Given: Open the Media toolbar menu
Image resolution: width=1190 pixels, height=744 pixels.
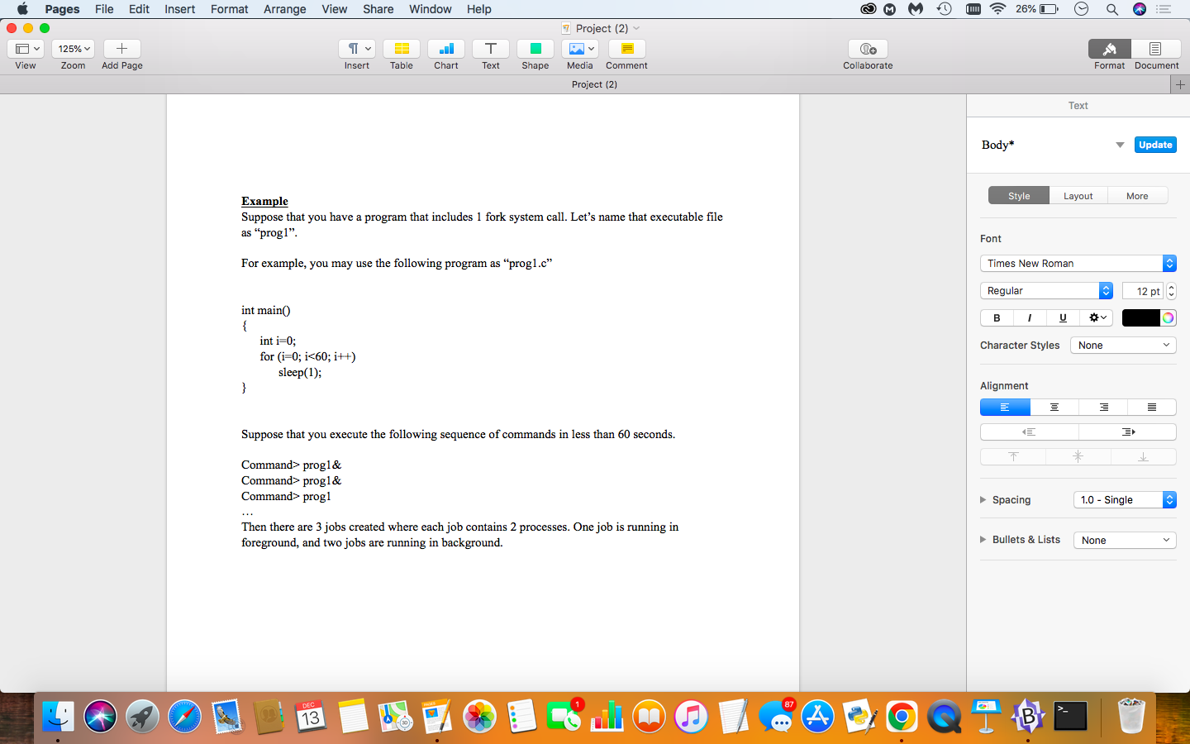Looking at the screenshot, I should [580, 49].
